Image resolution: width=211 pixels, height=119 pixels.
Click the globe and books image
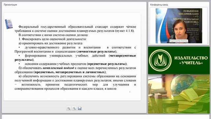tap(179, 94)
